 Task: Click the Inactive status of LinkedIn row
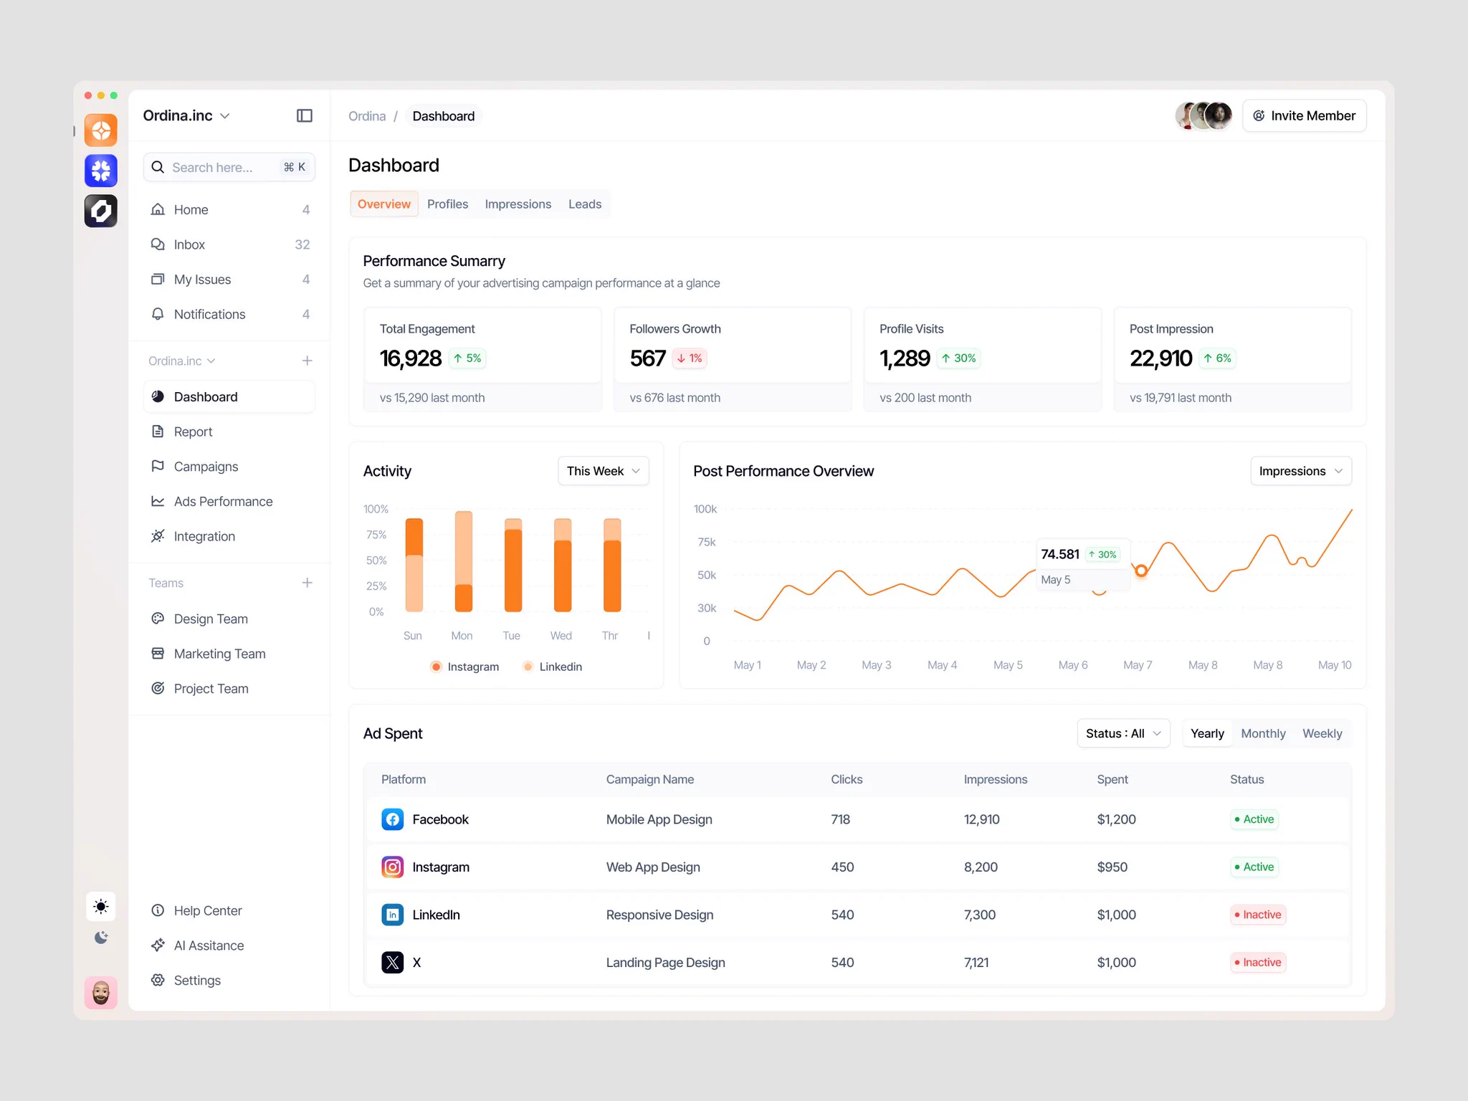[x=1258, y=915]
